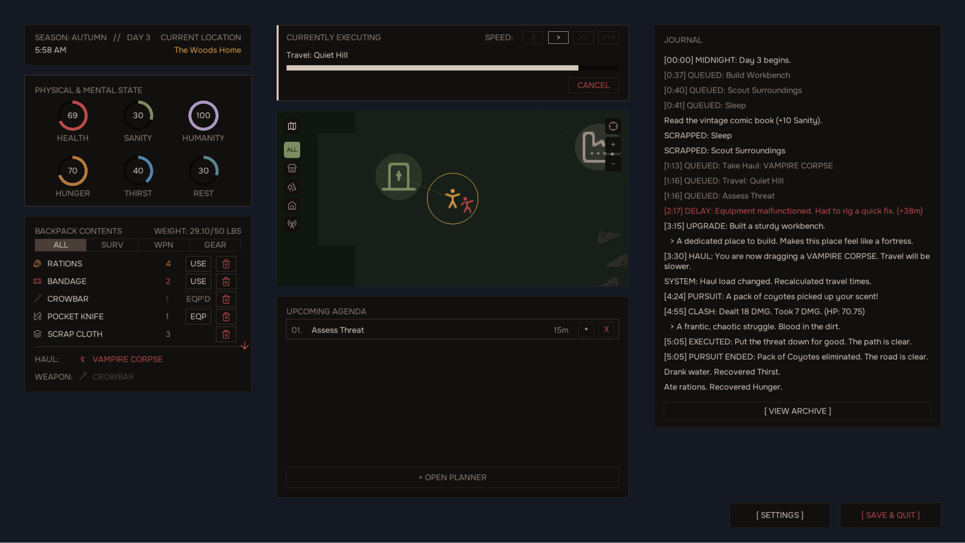Use RATIONS item
This screenshot has width=965, height=543.
point(198,264)
